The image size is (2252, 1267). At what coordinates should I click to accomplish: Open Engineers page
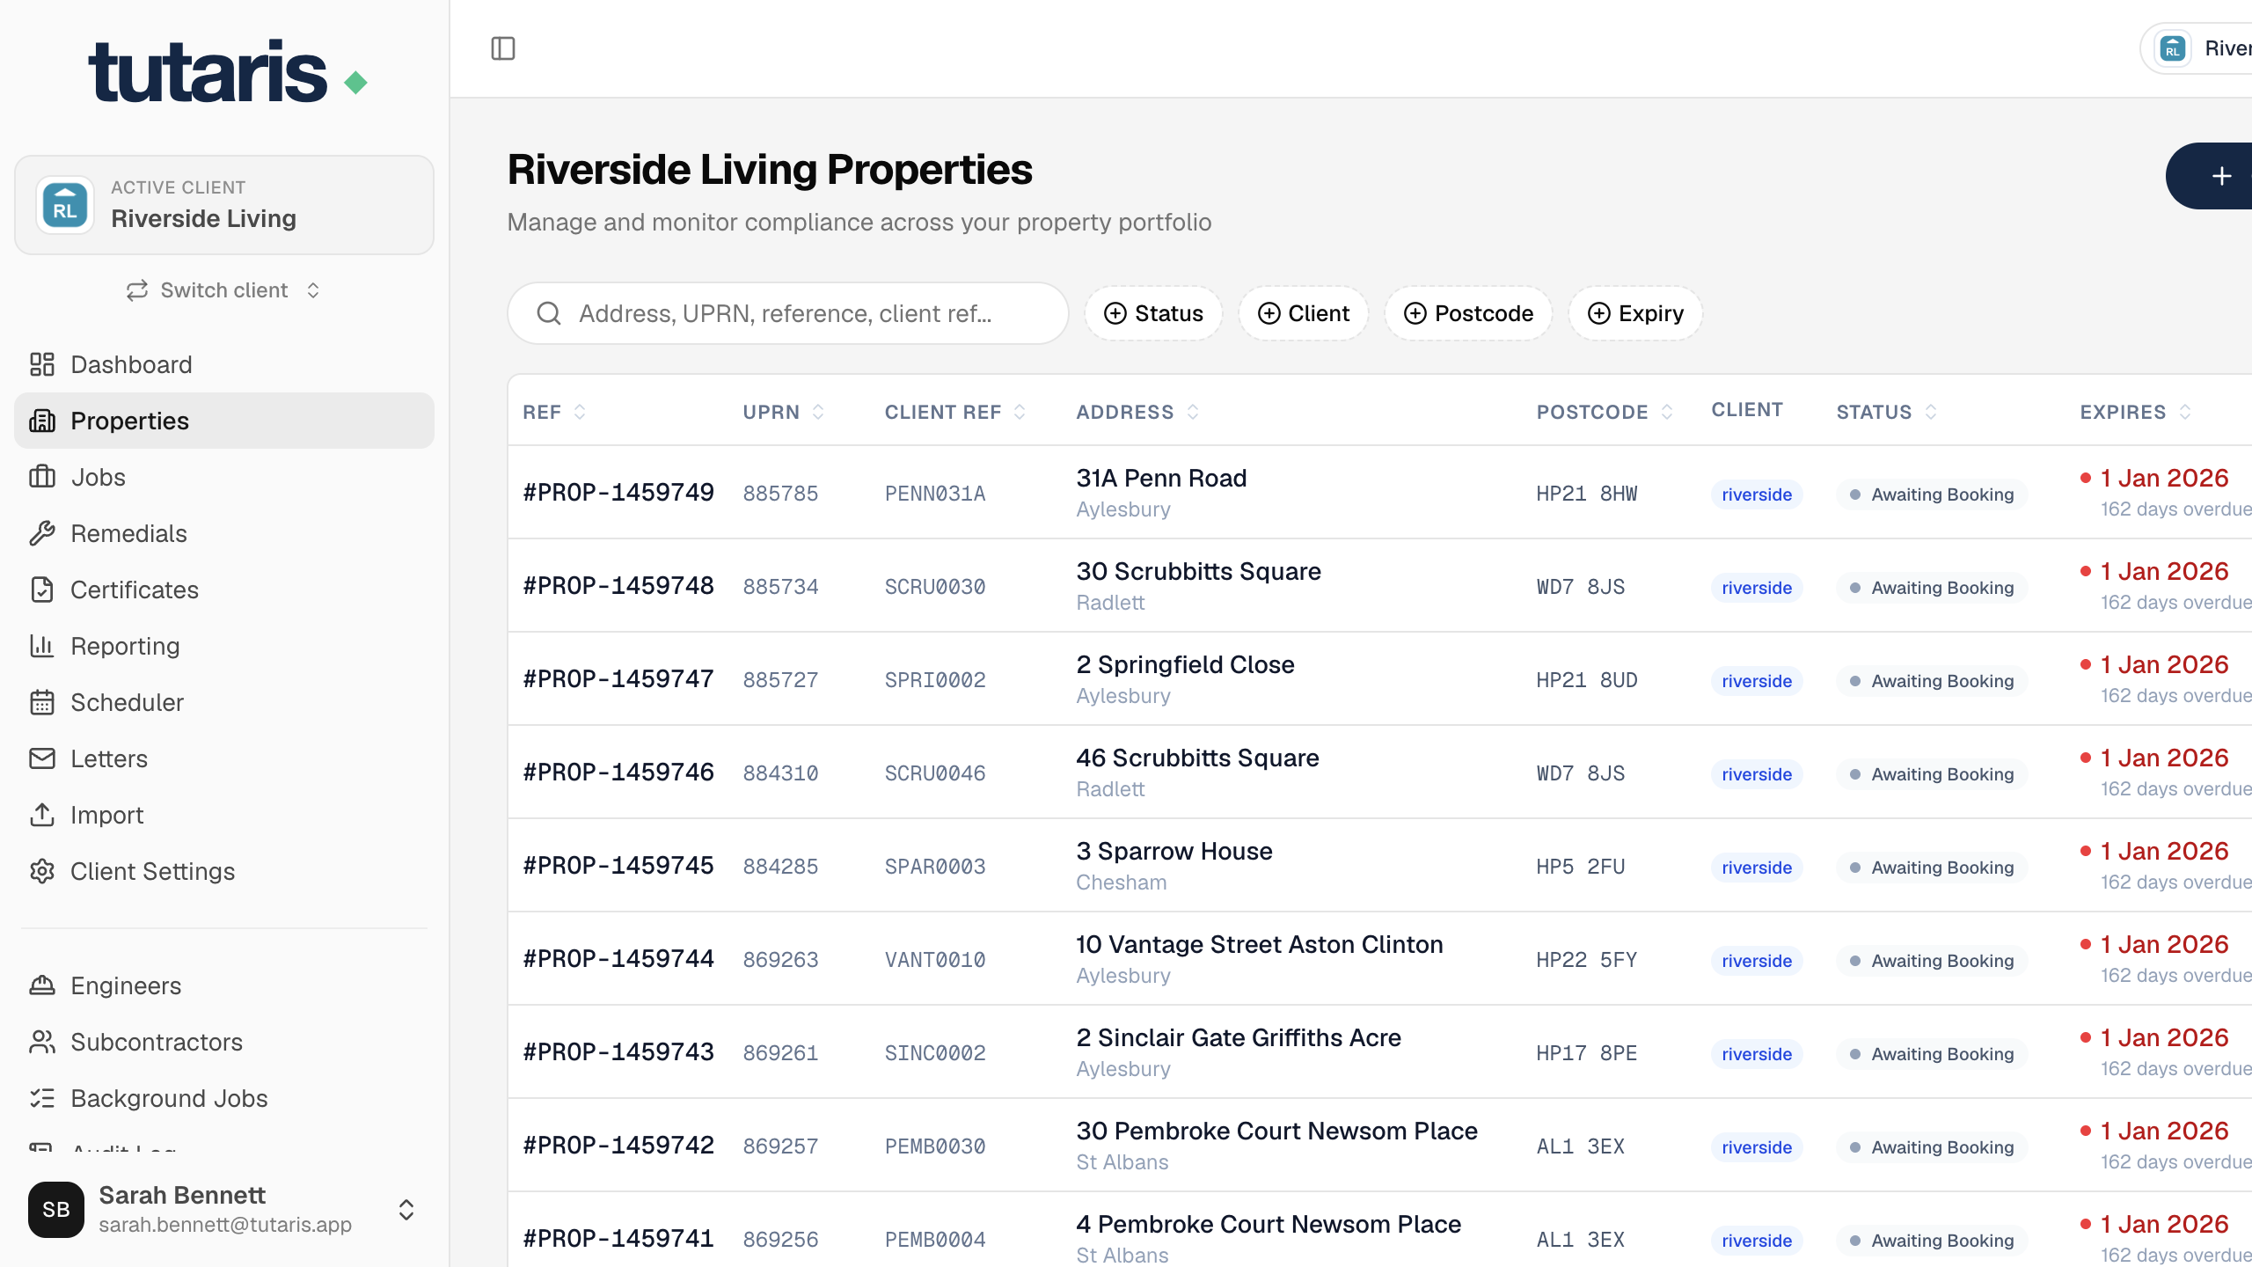tap(224, 985)
